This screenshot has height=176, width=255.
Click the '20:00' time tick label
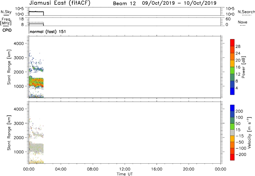[x=188, y=169]
